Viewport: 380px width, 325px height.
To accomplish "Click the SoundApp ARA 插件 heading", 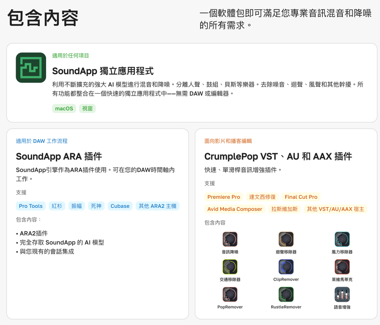I will point(59,157).
